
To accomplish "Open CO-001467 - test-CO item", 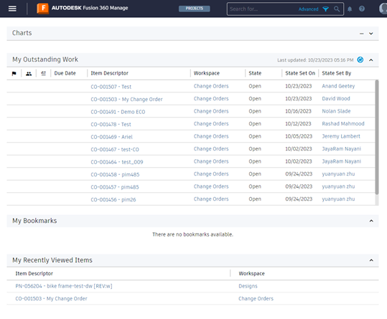I will tap(115, 150).
